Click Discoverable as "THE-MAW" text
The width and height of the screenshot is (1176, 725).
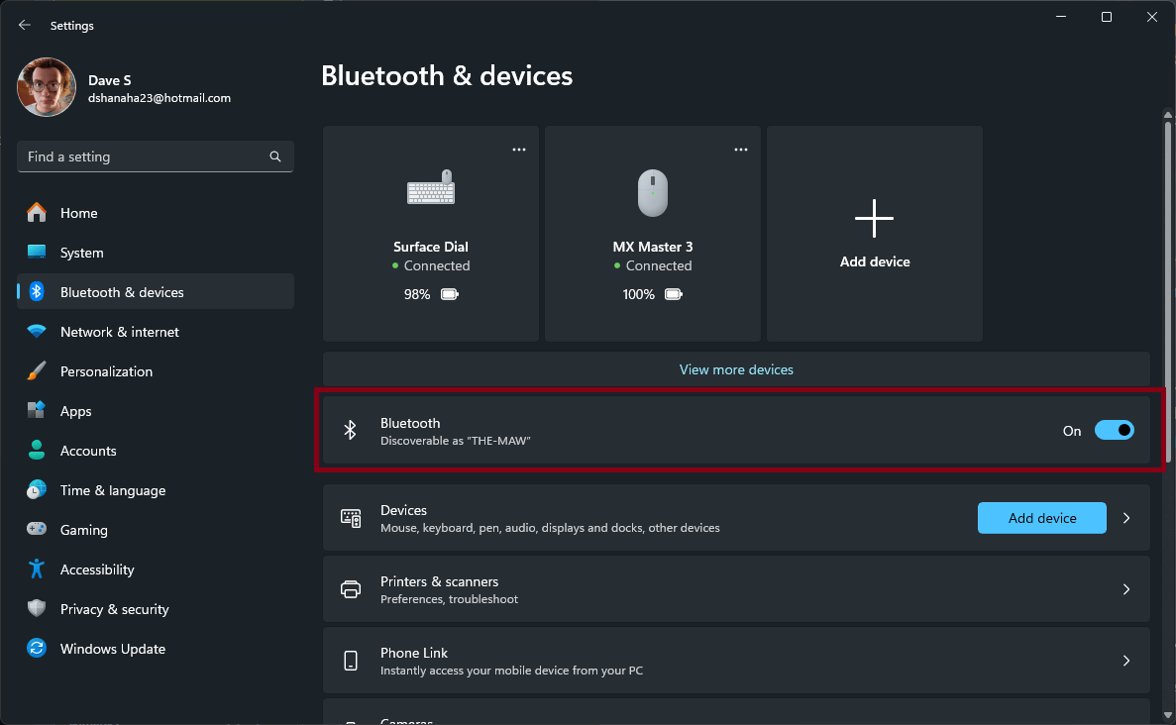456,441
